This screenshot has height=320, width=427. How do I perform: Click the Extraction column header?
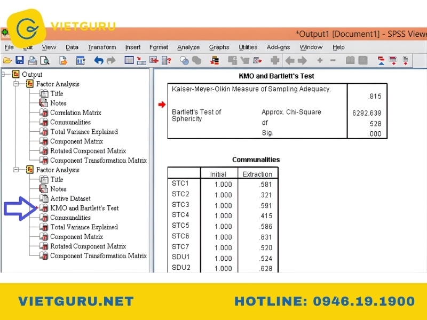pyautogui.click(x=257, y=174)
